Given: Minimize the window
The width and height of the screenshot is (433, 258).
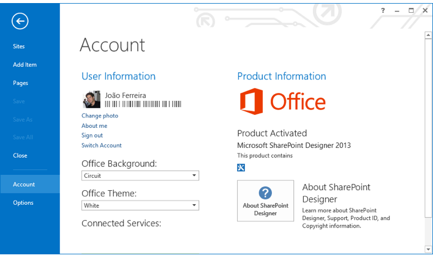Looking at the screenshot, I should 397,11.
